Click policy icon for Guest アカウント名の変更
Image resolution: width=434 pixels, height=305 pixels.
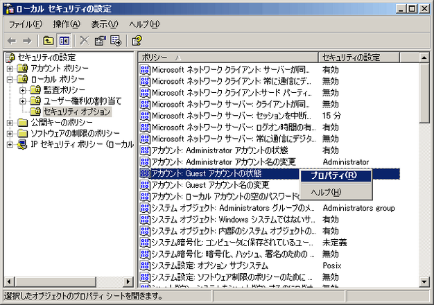(x=145, y=185)
